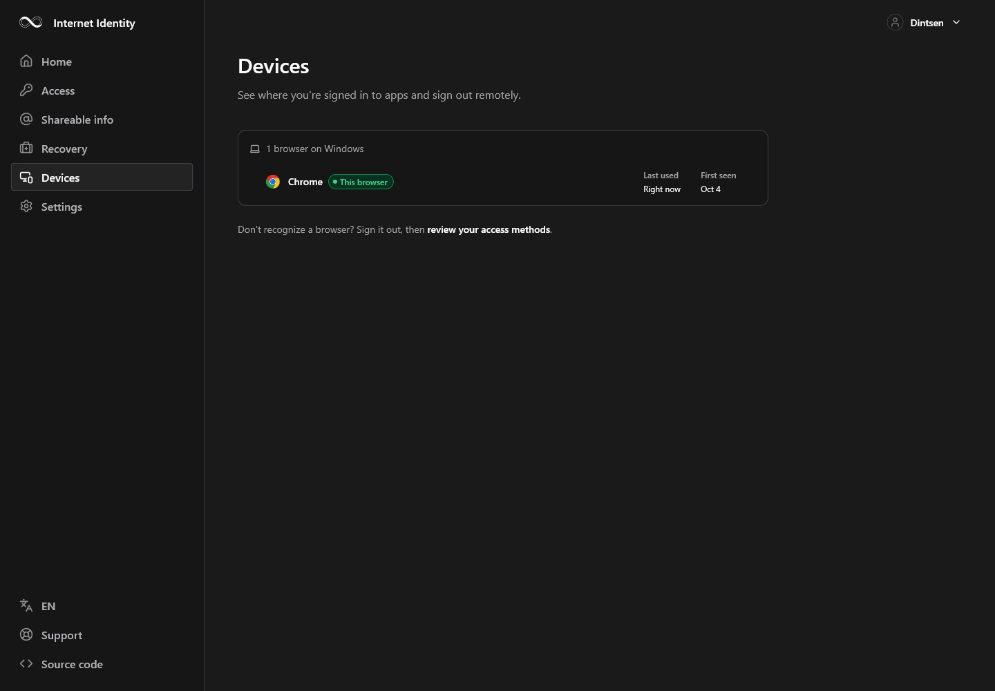
Task: Click the 1 browser on Windows header
Action: click(x=314, y=149)
